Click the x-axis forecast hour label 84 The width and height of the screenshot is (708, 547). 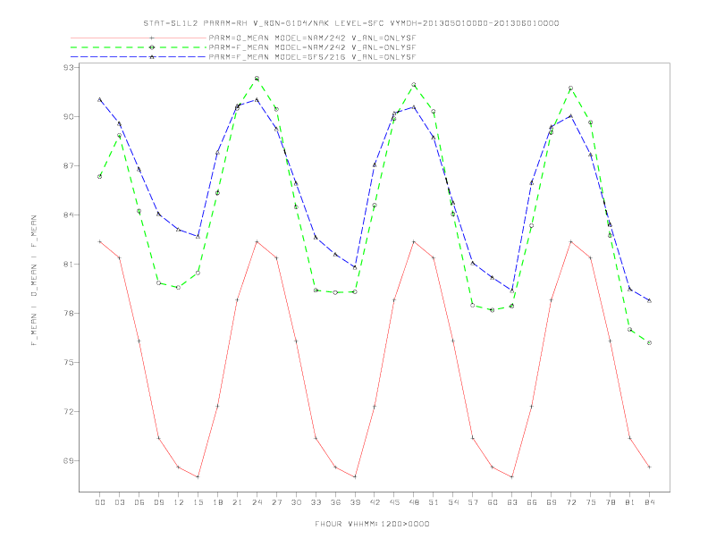pos(649,502)
